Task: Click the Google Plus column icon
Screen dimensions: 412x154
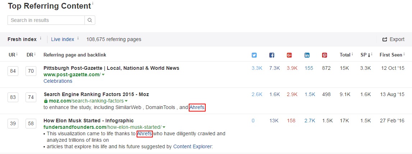Action: pos(289,55)
